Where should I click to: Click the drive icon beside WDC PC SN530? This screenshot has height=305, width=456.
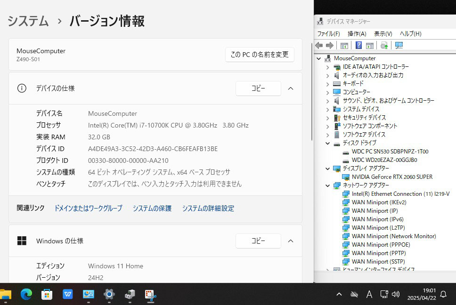(346, 152)
